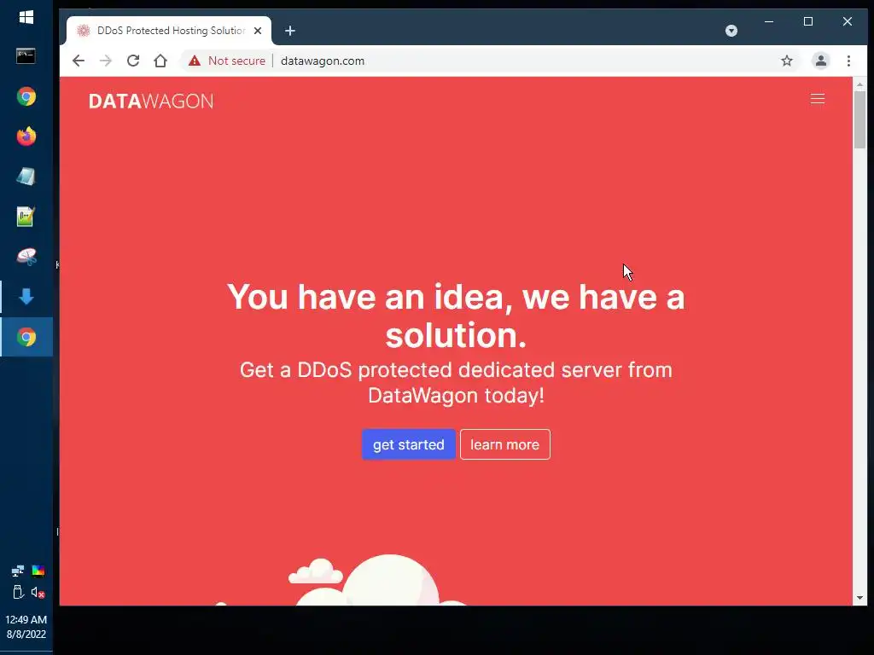Click the scrollbar down arrow
Screen dimensions: 874x655
[x=859, y=598]
